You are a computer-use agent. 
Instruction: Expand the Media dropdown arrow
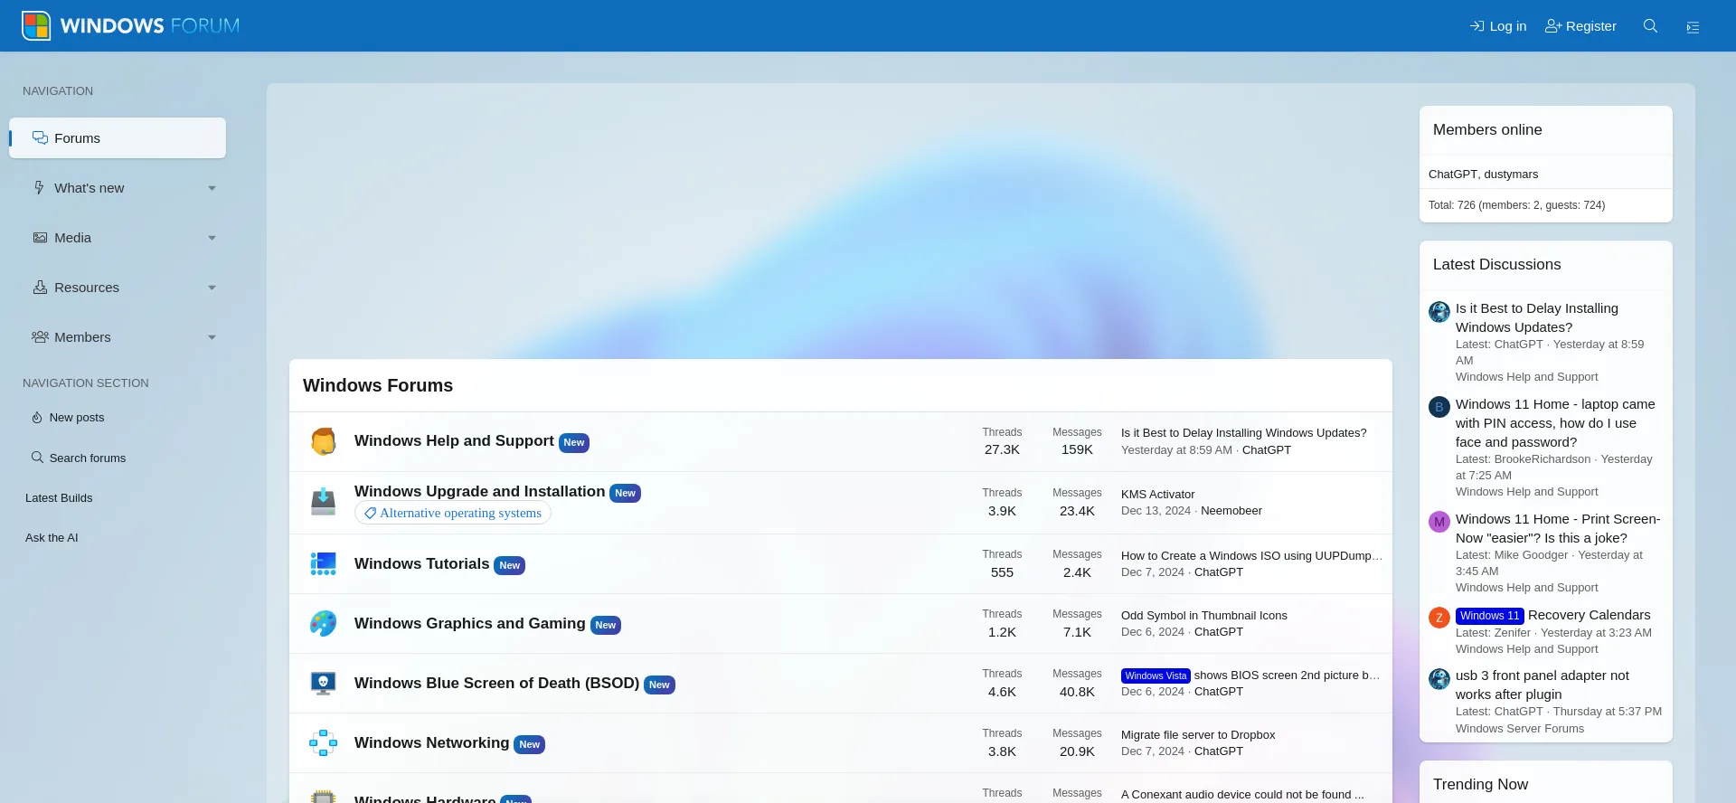point(212,238)
